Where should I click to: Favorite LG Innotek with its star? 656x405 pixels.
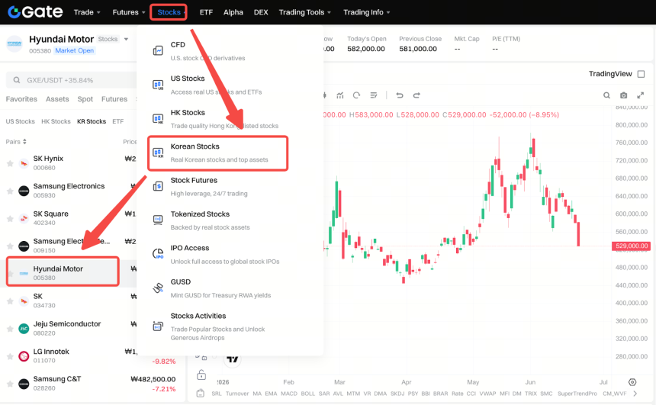pyautogui.click(x=10, y=356)
